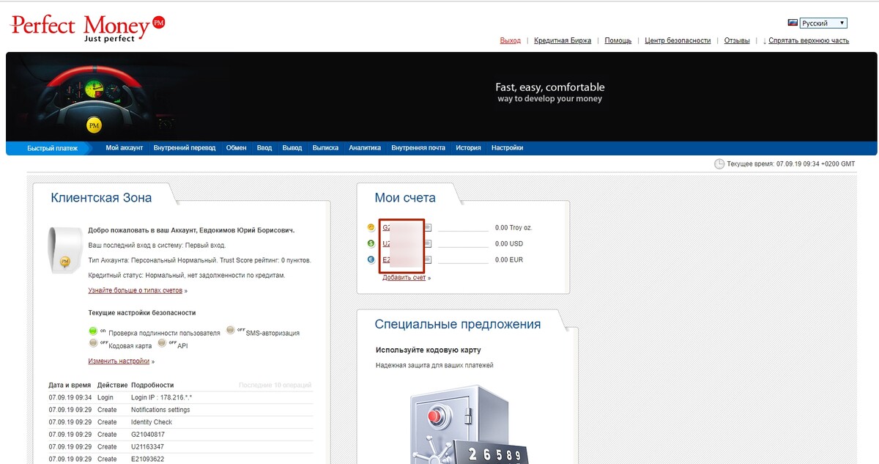Click the Добавить счет link

pos(404,278)
